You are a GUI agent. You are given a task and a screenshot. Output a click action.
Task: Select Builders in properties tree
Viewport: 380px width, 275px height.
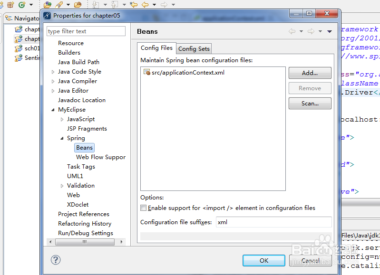(x=69, y=53)
